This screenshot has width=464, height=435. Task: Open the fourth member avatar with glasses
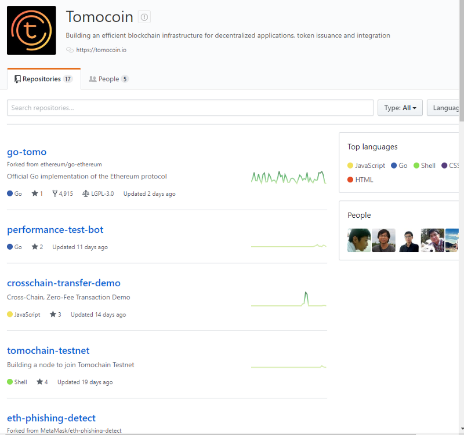coord(433,240)
